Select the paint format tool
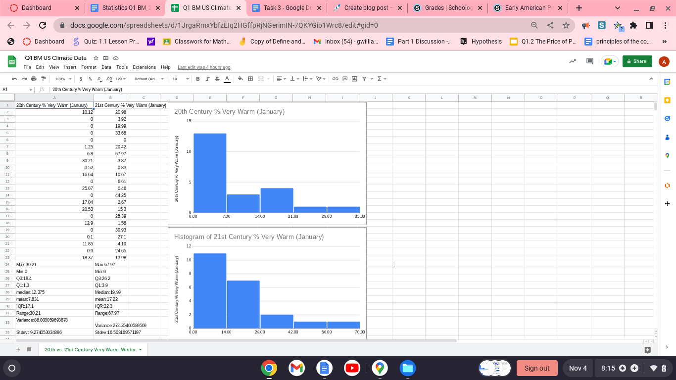 43,79
